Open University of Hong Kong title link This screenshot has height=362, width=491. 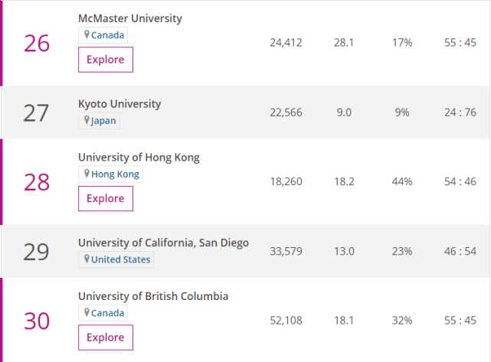click(139, 157)
